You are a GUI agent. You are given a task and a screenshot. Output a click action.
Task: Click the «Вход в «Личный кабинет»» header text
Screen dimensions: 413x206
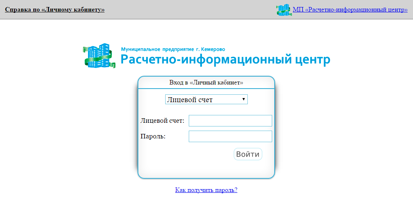206,82
